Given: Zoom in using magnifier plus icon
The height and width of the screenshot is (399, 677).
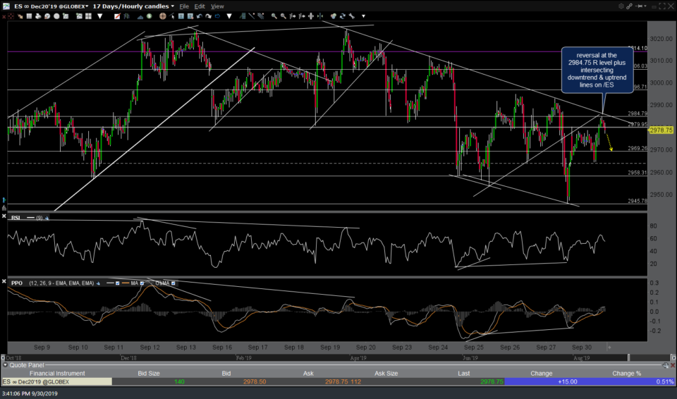Looking at the screenshot, I should (274, 16).
